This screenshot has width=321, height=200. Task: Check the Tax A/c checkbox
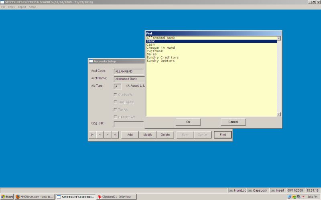coord(116,110)
